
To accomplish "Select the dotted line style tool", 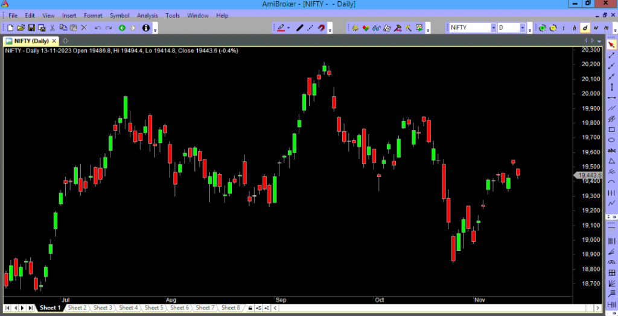I will pos(311,28).
